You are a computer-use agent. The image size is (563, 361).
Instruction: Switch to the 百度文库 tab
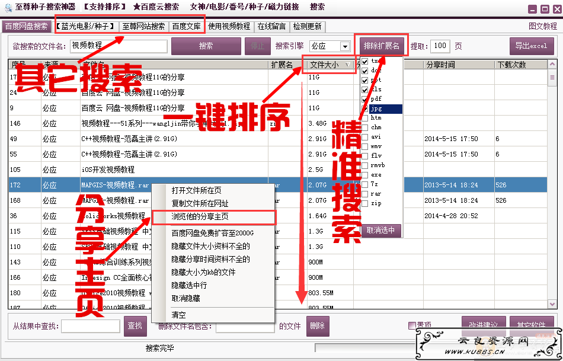click(186, 26)
